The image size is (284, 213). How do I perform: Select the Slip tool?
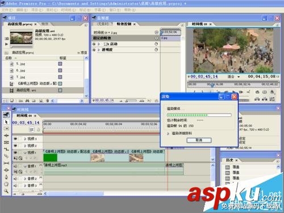tap(6, 163)
